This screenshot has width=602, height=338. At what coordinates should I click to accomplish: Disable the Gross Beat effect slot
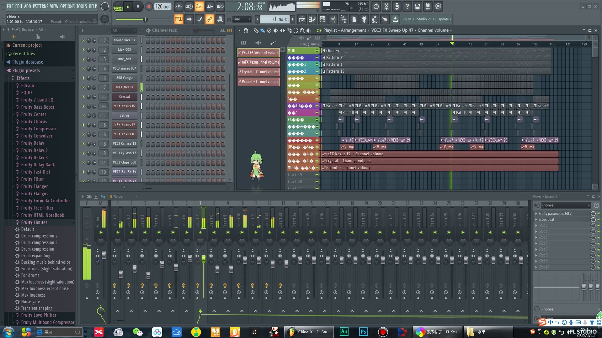[x=599, y=220]
